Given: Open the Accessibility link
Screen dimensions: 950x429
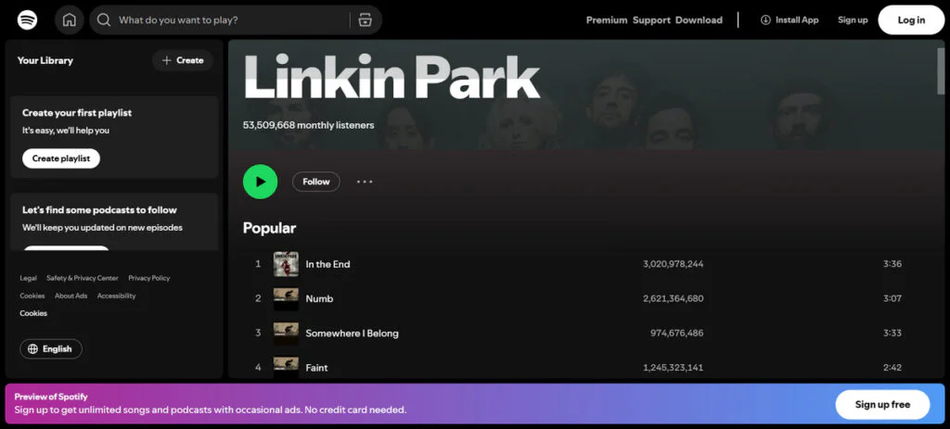Looking at the screenshot, I should pos(116,296).
